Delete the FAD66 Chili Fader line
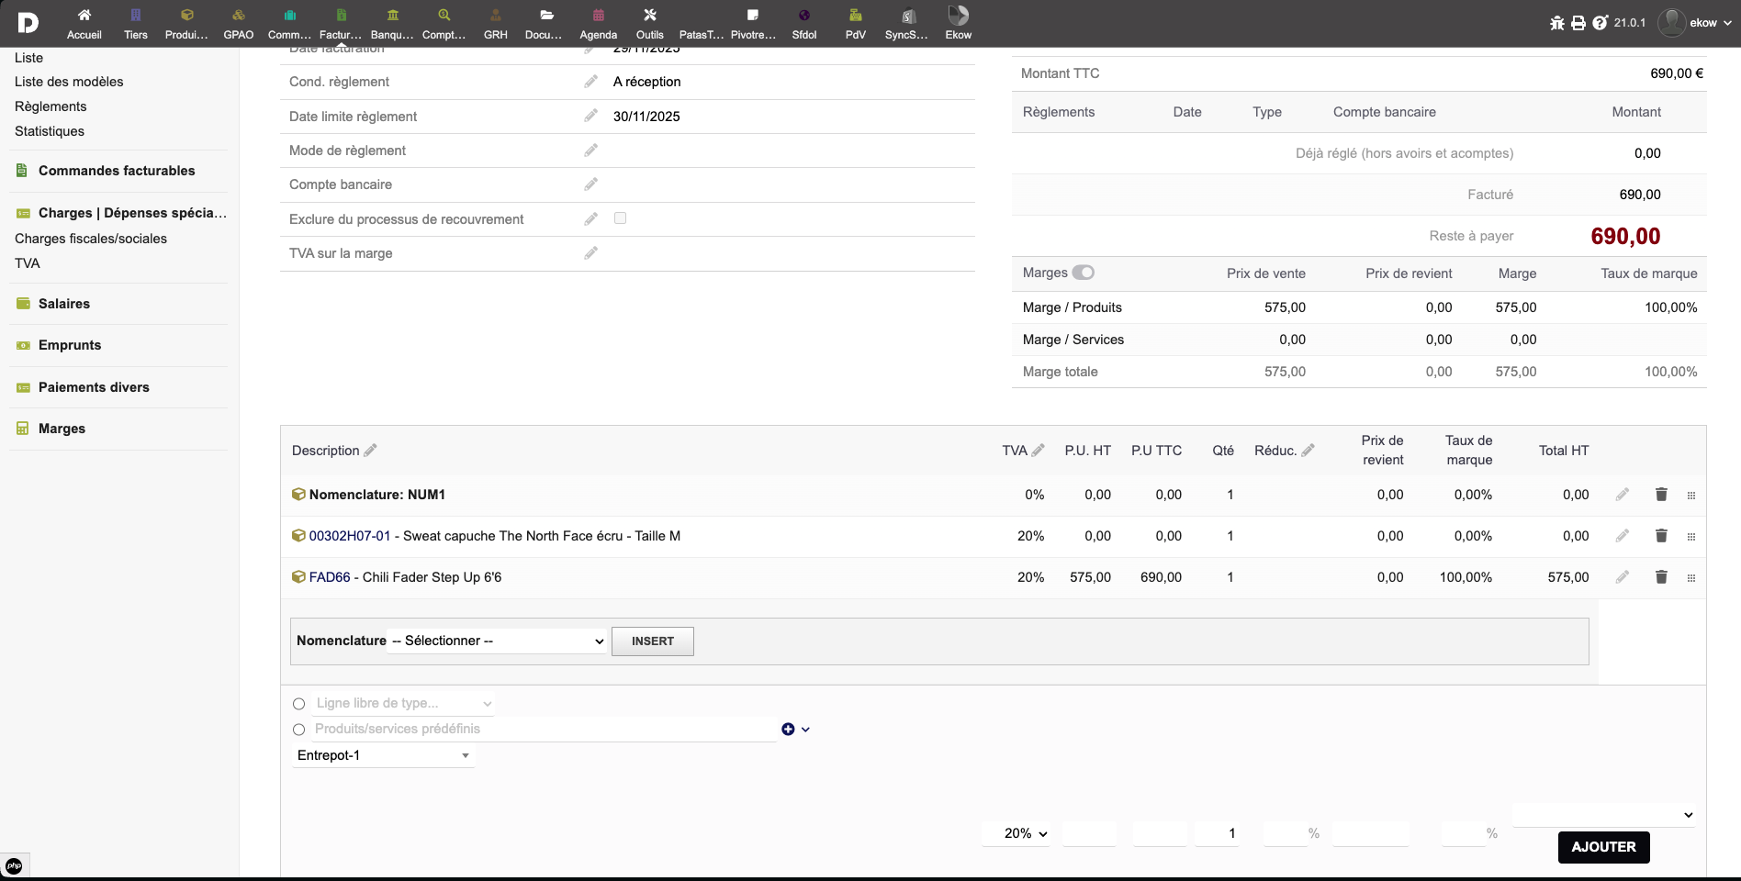The image size is (1741, 881). click(x=1661, y=577)
